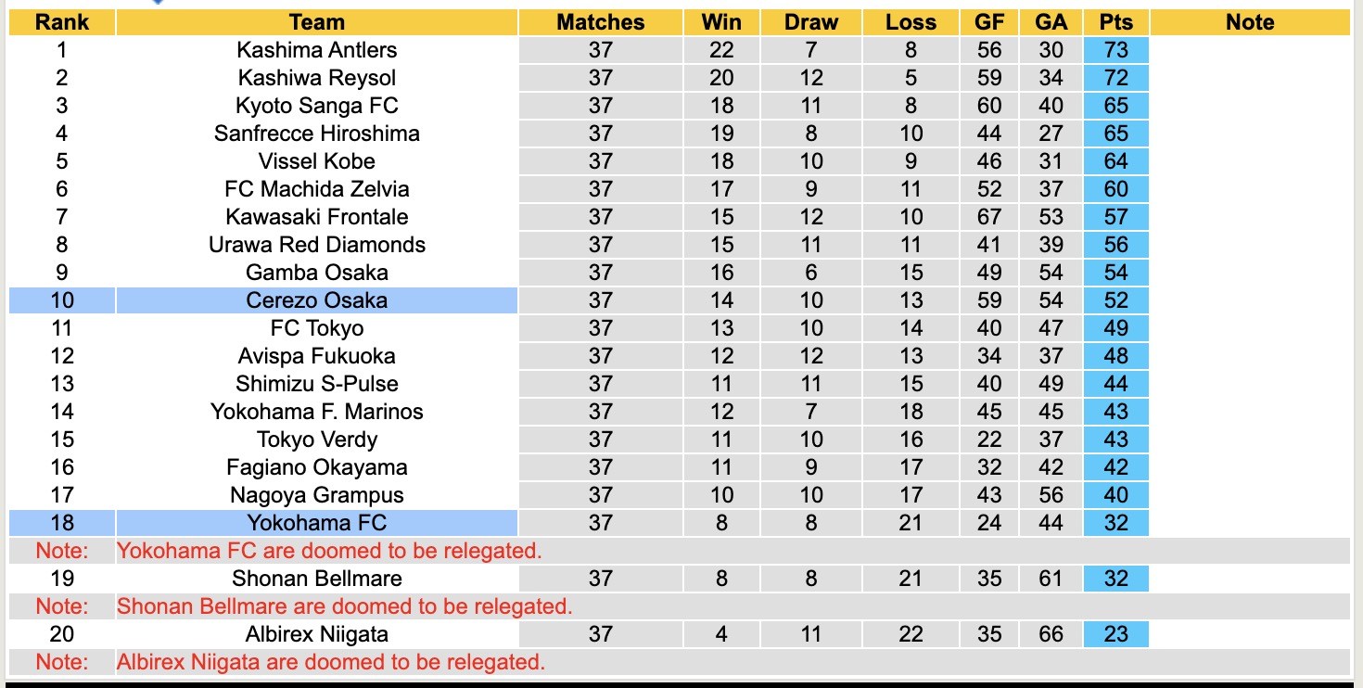Select the Kashiwa Reysol team name

click(316, 78)
